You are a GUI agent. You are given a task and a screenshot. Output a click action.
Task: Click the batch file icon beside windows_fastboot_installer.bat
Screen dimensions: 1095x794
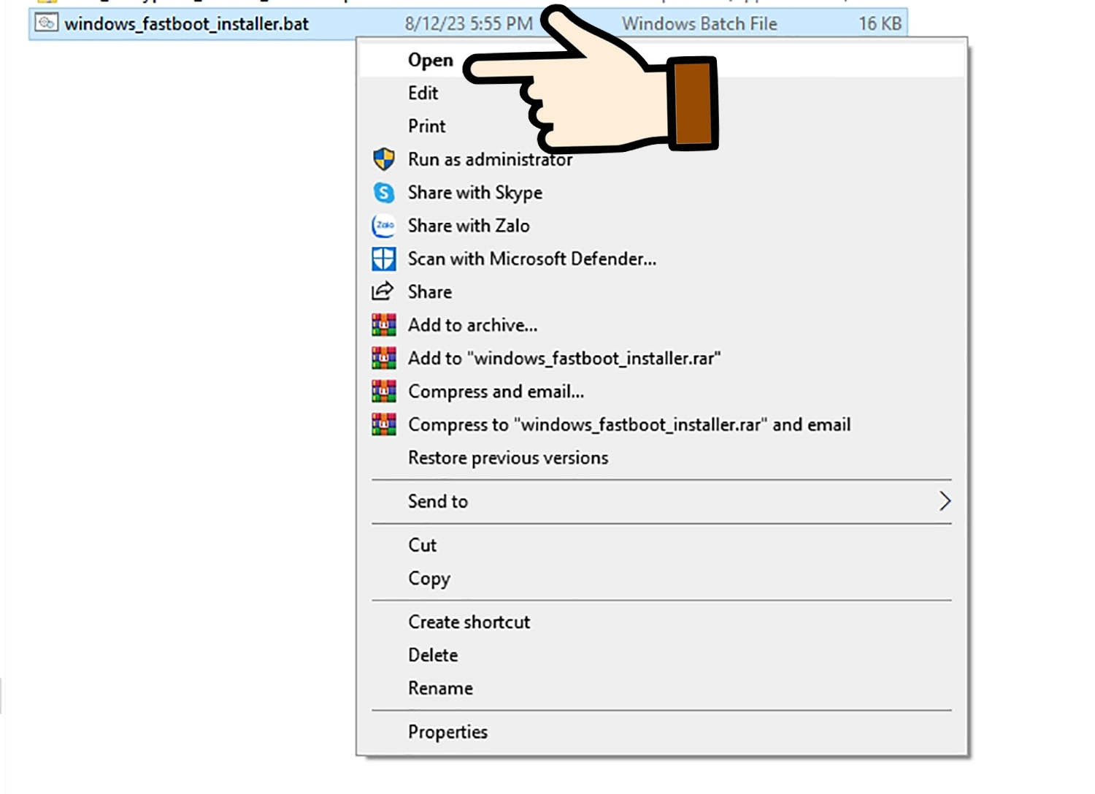tap(47, 23)
